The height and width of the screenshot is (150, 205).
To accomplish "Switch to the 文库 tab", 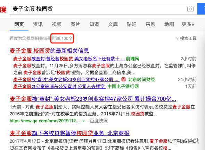I will click(x=113, y=24).
